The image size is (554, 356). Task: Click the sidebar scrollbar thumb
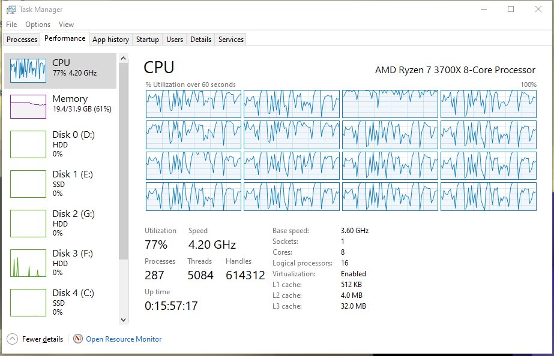[123, 161]
